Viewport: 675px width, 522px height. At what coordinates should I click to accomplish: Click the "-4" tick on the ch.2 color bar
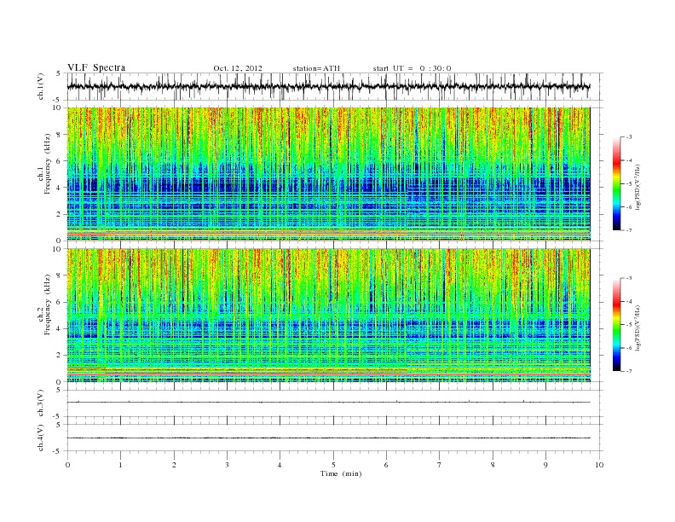(629, 301)
